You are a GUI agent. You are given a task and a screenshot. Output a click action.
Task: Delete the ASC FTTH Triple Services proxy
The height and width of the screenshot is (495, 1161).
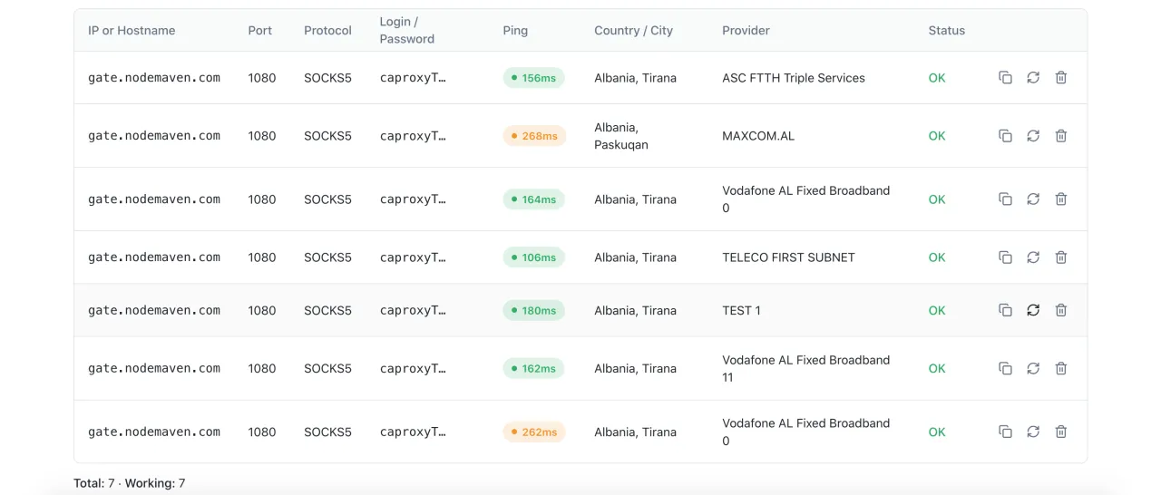pyautogui.click(x=1061, y=78)
